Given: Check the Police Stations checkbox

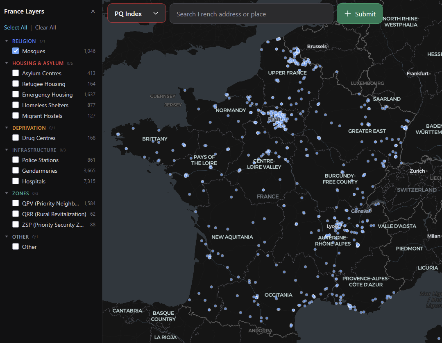Looking at the screenshot, I should tap(16, 160).
